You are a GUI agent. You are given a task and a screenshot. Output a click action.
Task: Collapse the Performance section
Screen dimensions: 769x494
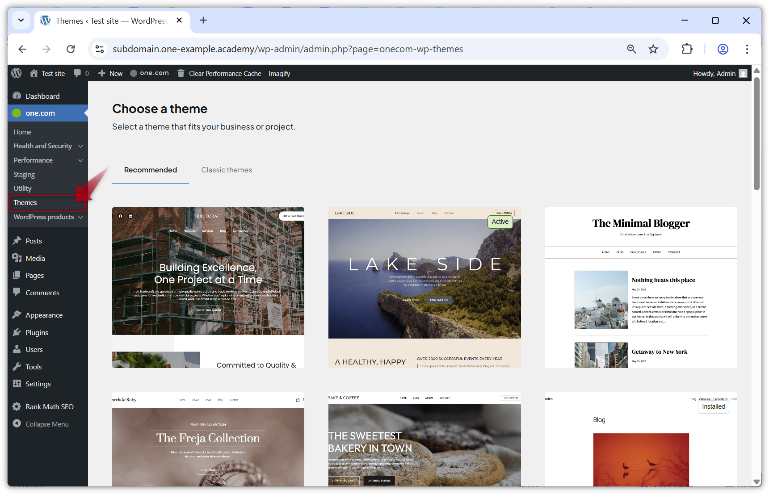click(x=80, y=160)
